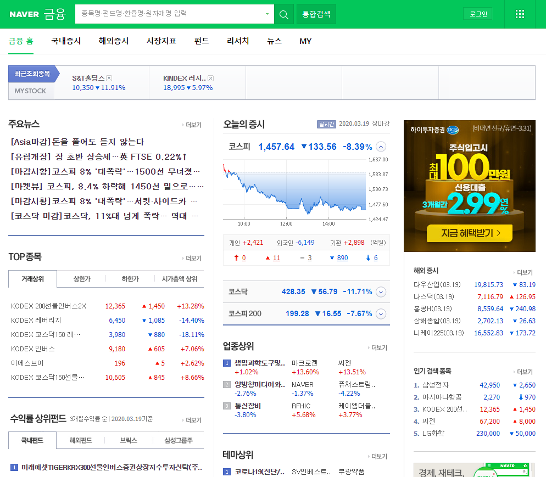Click upper-limit stocks count 0

tap(244, 258)
